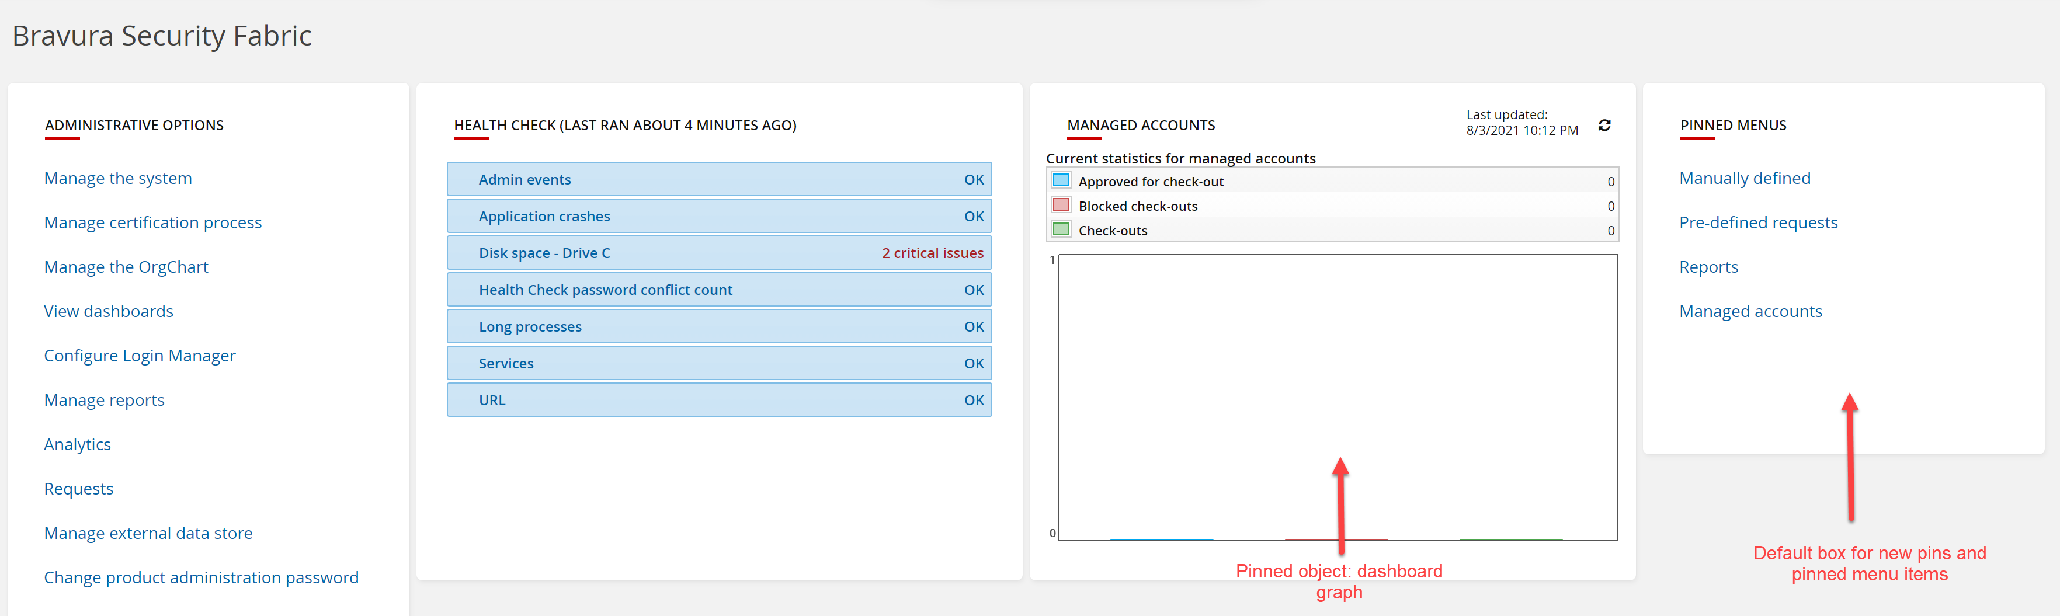Viewport: 2060px width, 616px height.
Task: Click Change product administration password
Action: tap(201, 577)
